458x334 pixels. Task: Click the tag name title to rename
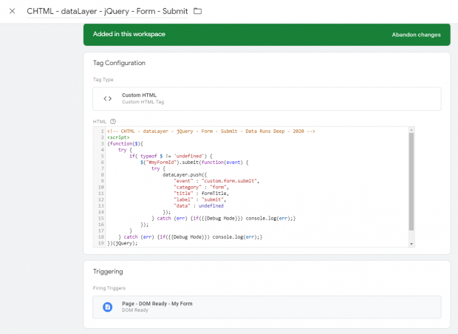[x=107, y=11]
